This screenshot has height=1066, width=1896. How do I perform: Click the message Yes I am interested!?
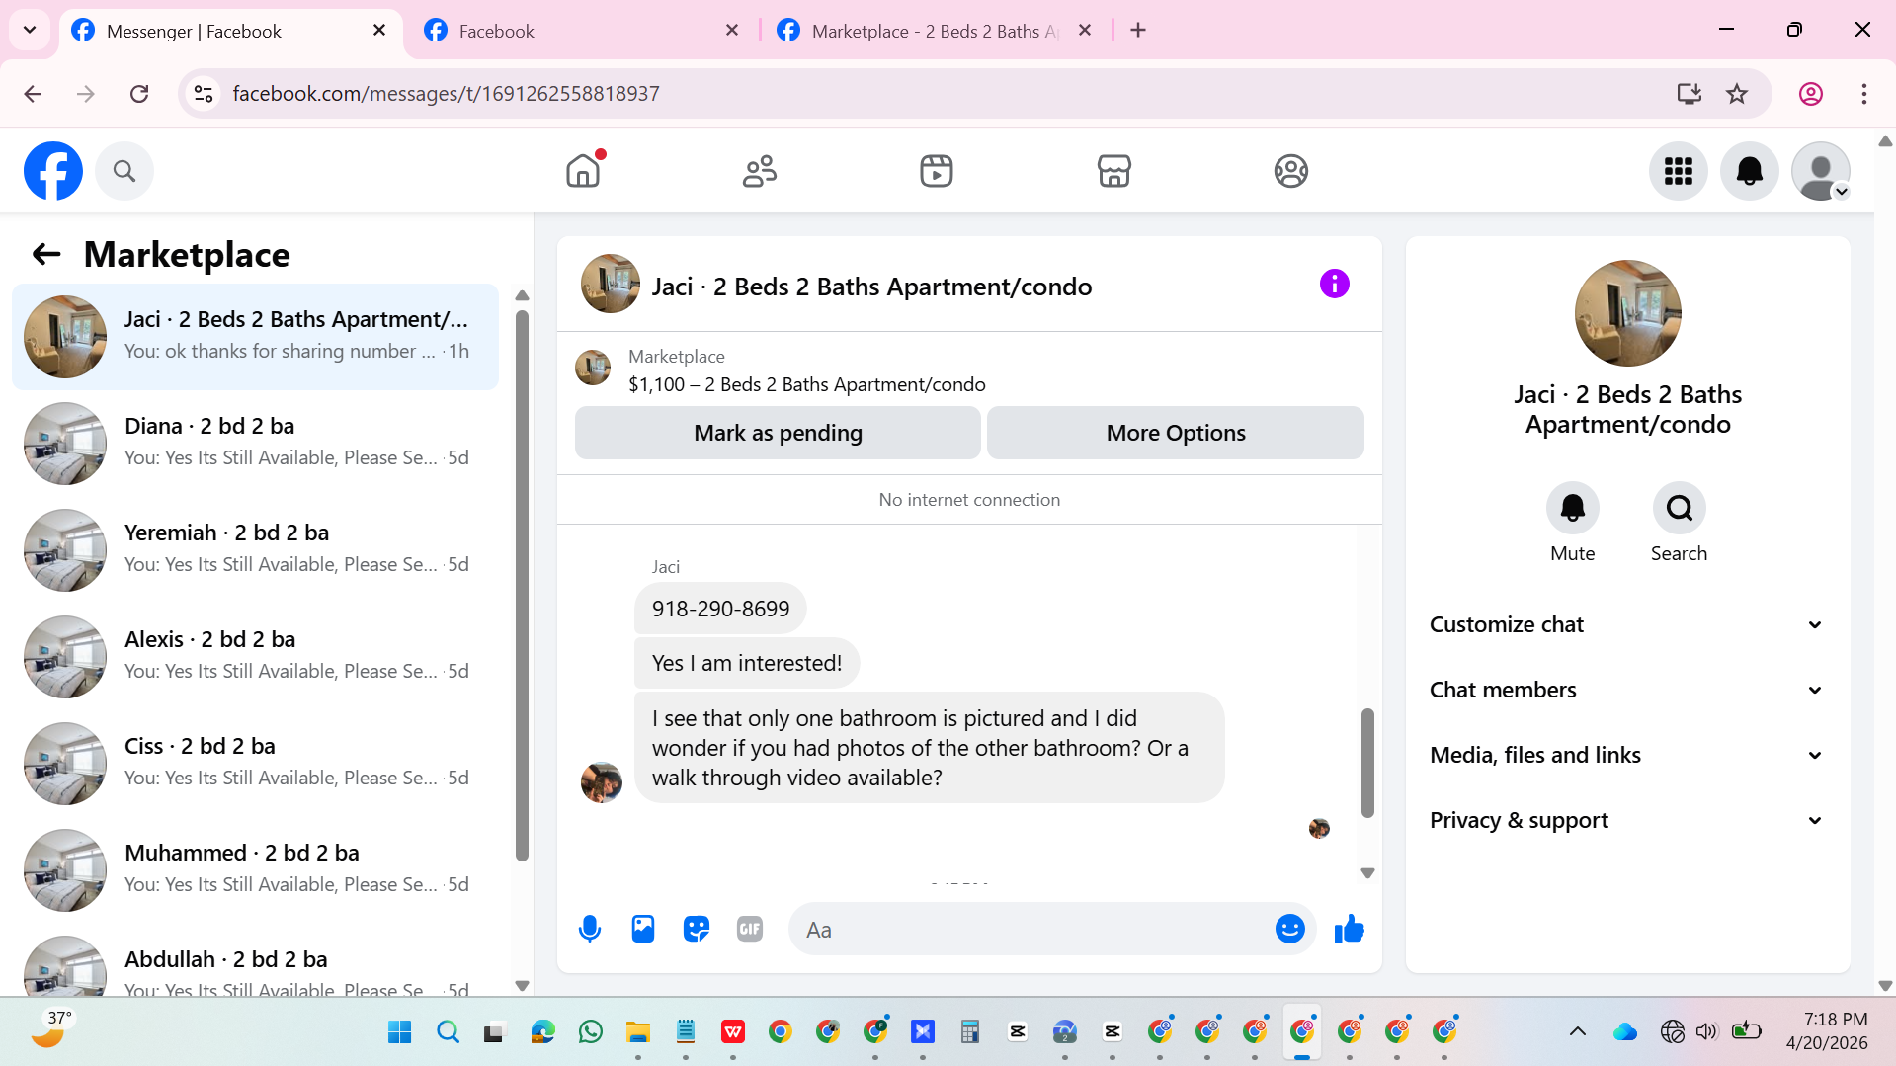pyautogui.click(x=747, y=664)
